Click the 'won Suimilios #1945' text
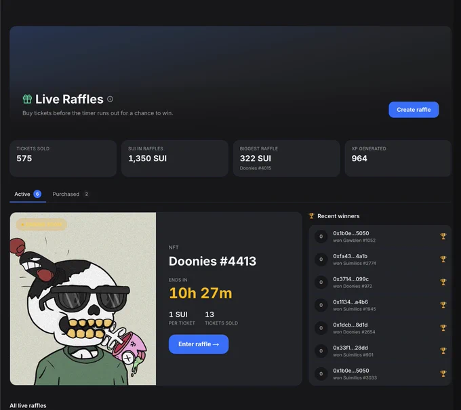Screen dimensions: 461x410 point(355,309)
